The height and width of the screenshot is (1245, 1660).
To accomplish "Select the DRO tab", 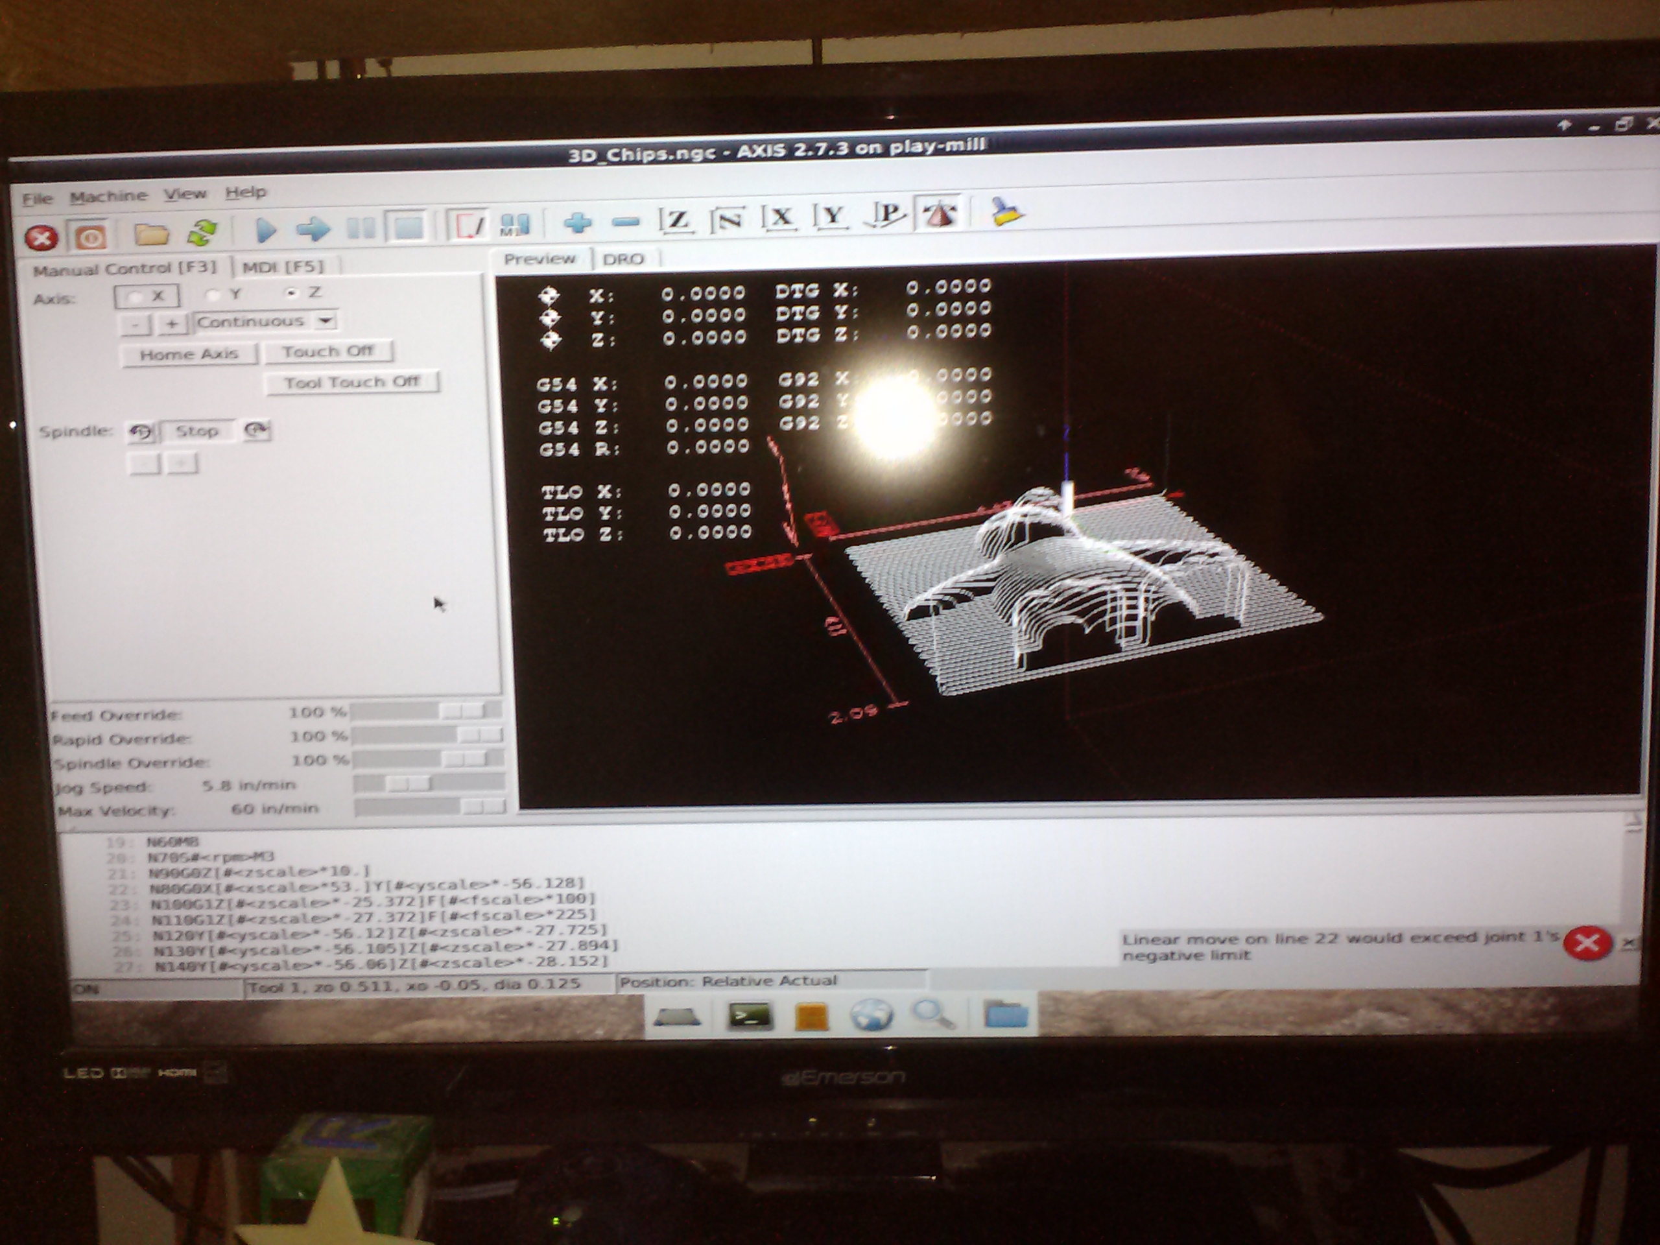I will click(x=624, y=259).
